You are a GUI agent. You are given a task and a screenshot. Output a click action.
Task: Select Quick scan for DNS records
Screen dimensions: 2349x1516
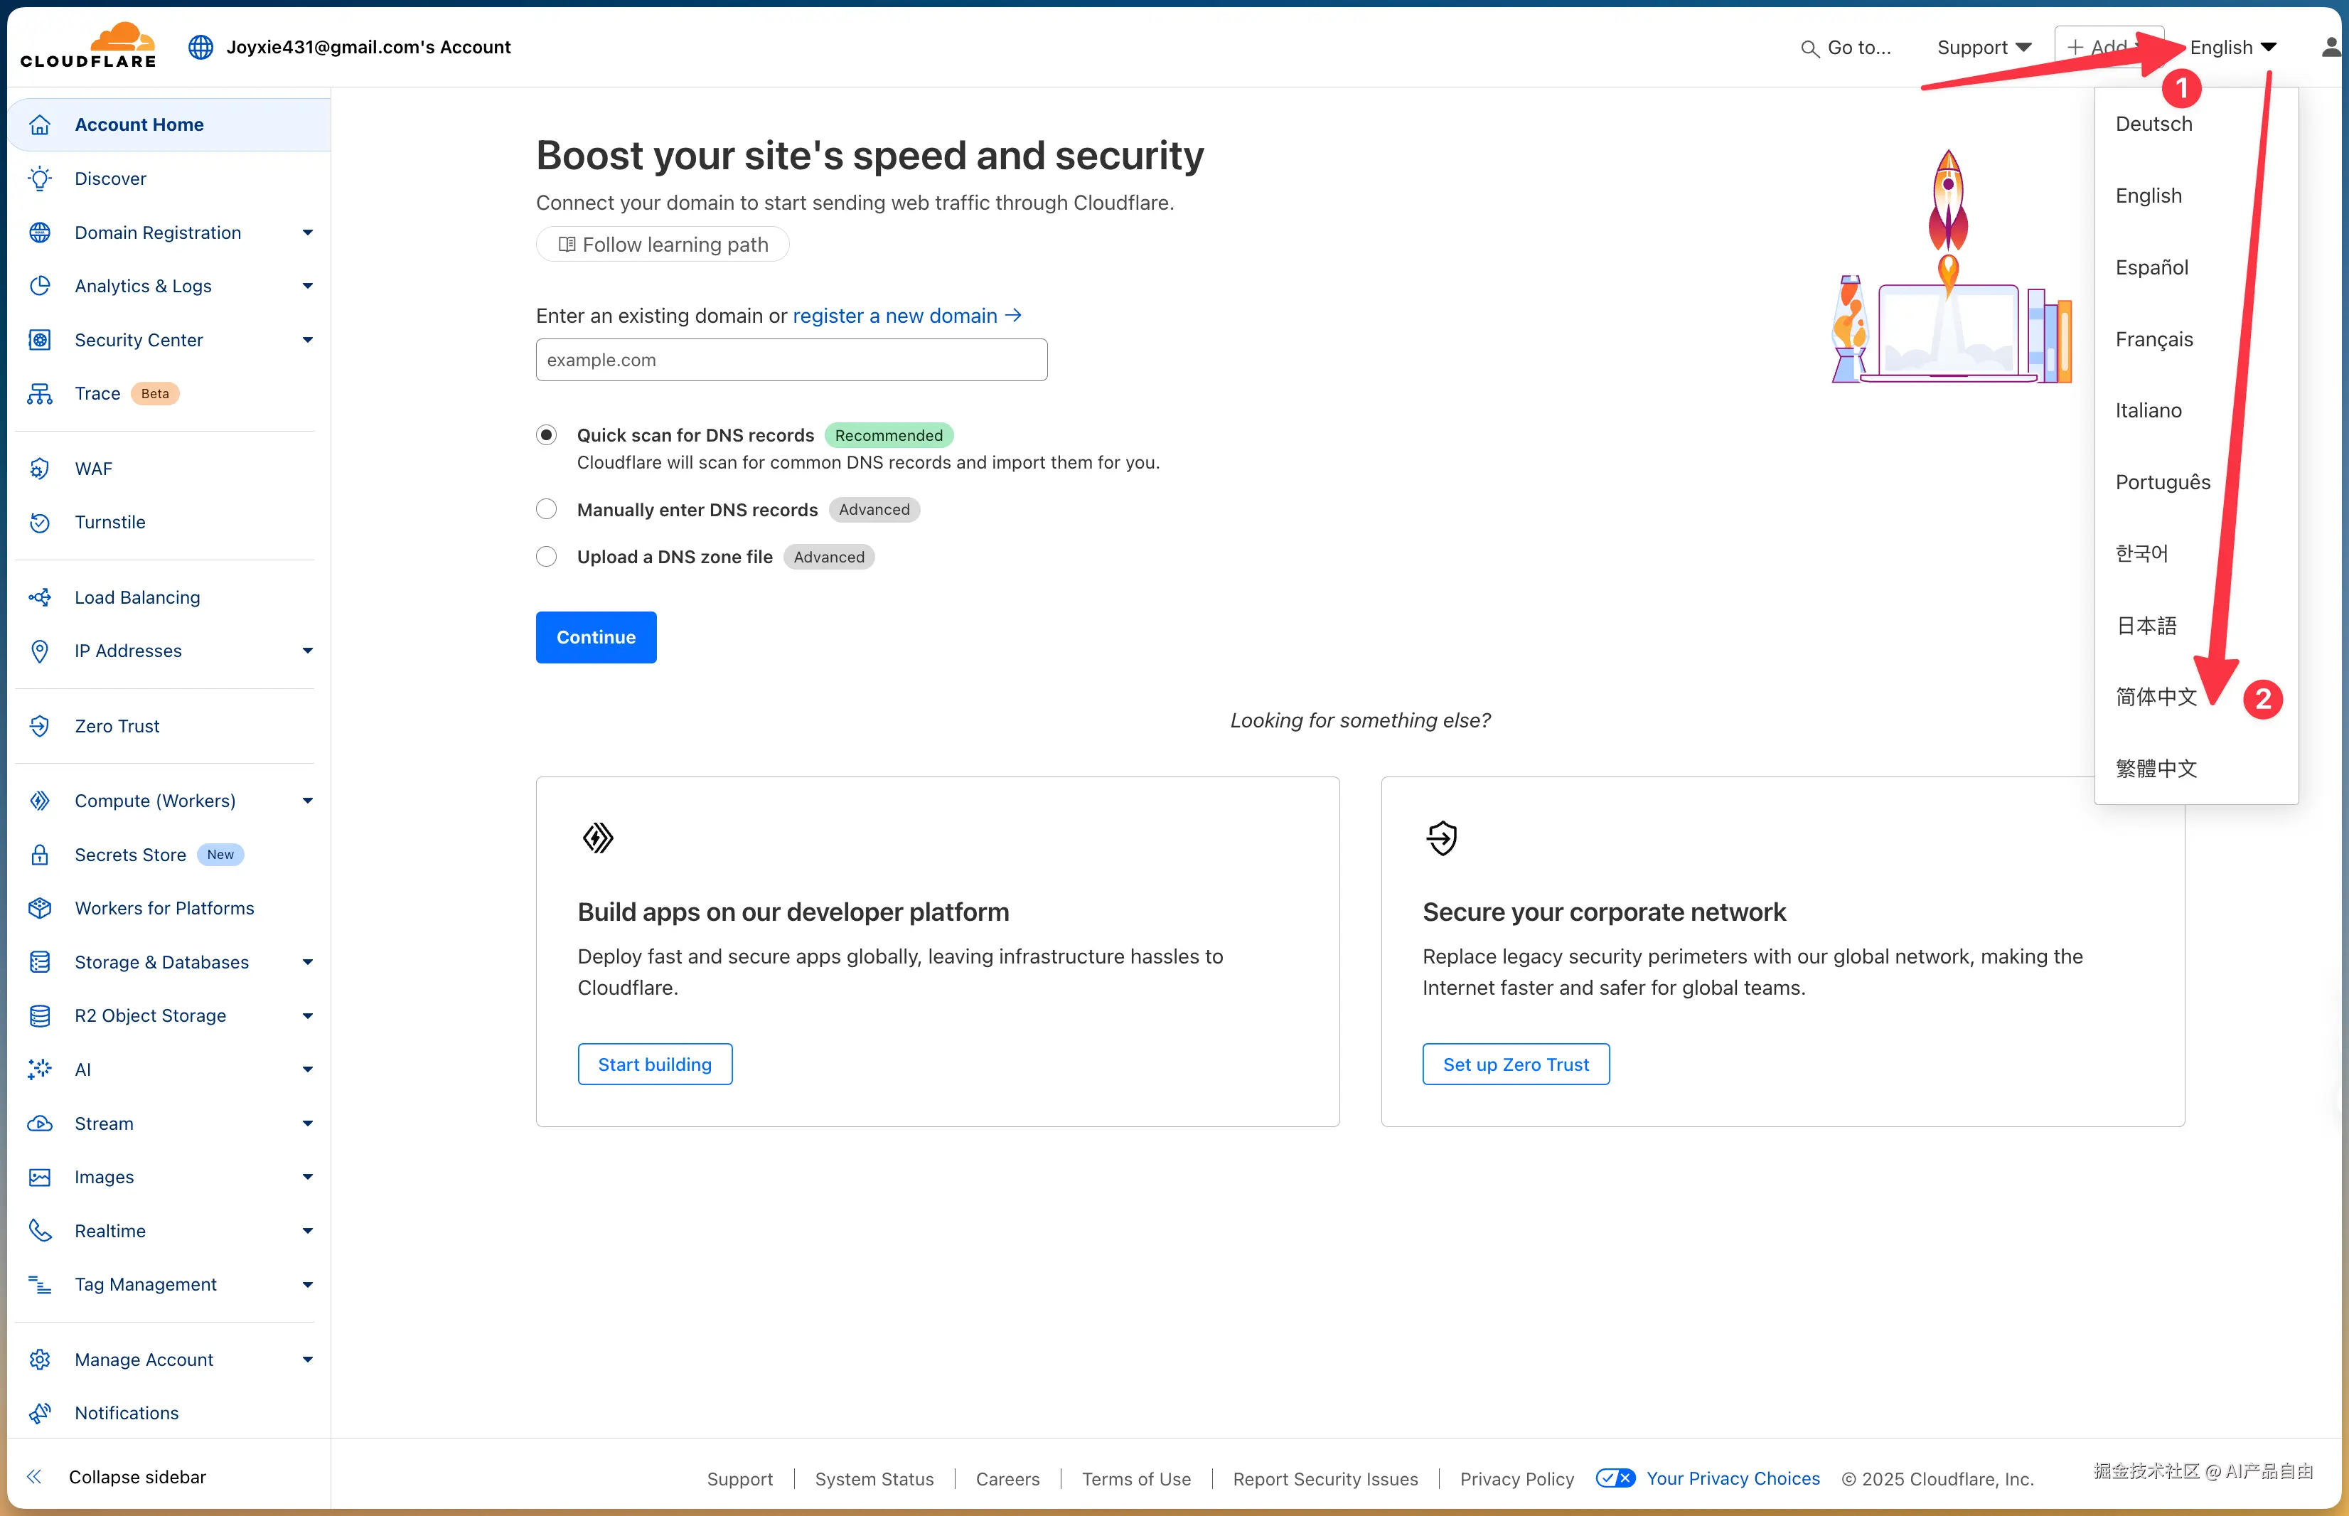pyautogui.click(x=546, y=435)
